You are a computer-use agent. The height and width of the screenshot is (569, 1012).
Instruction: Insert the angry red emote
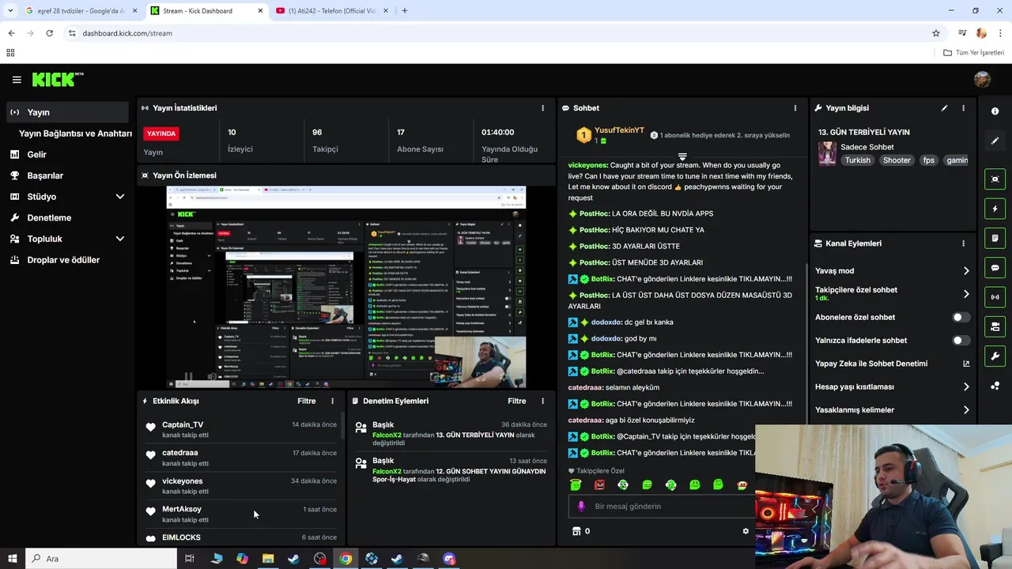point(599,484)
